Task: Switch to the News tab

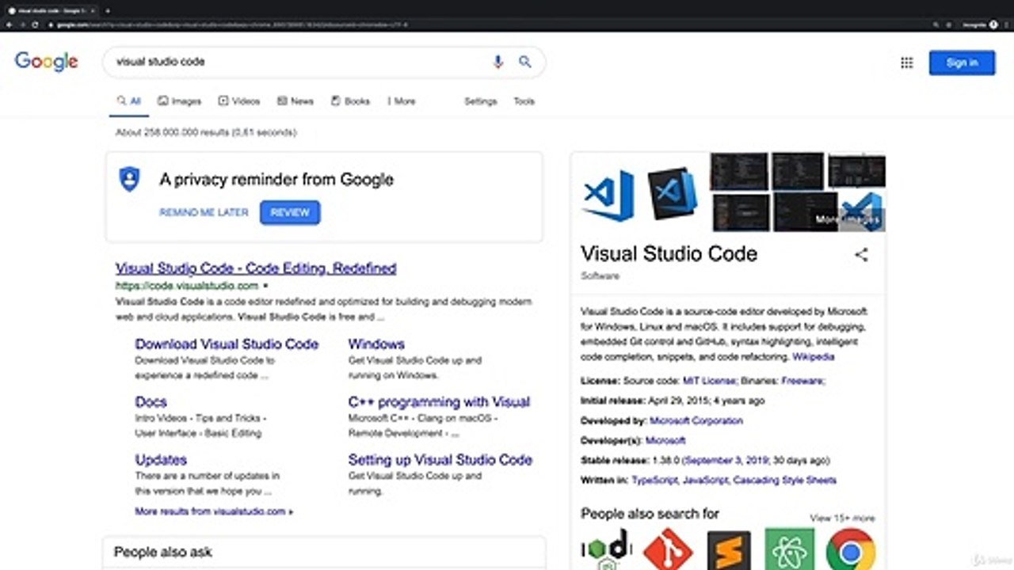Action: 295,101
